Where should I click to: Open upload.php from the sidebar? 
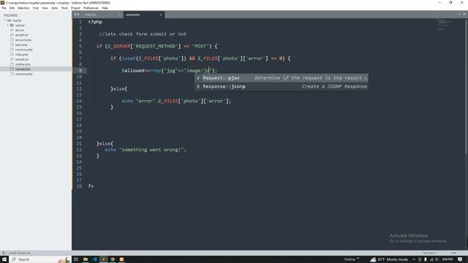[23, 69]
